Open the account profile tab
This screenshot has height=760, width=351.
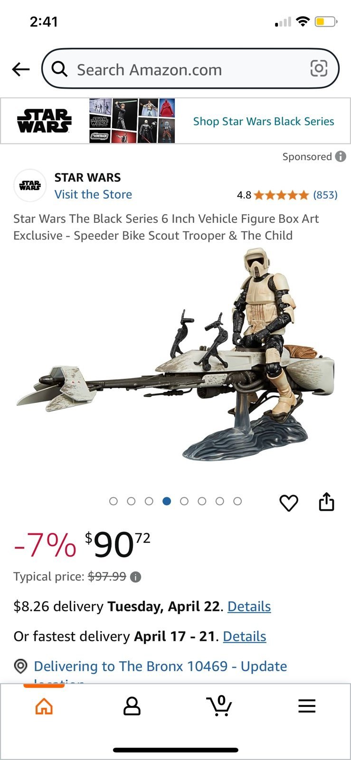[132, 706]
